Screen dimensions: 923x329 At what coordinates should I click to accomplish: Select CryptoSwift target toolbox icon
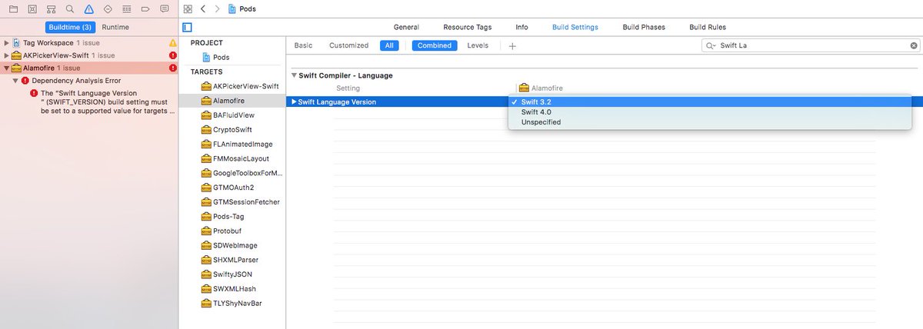(206, 130)
